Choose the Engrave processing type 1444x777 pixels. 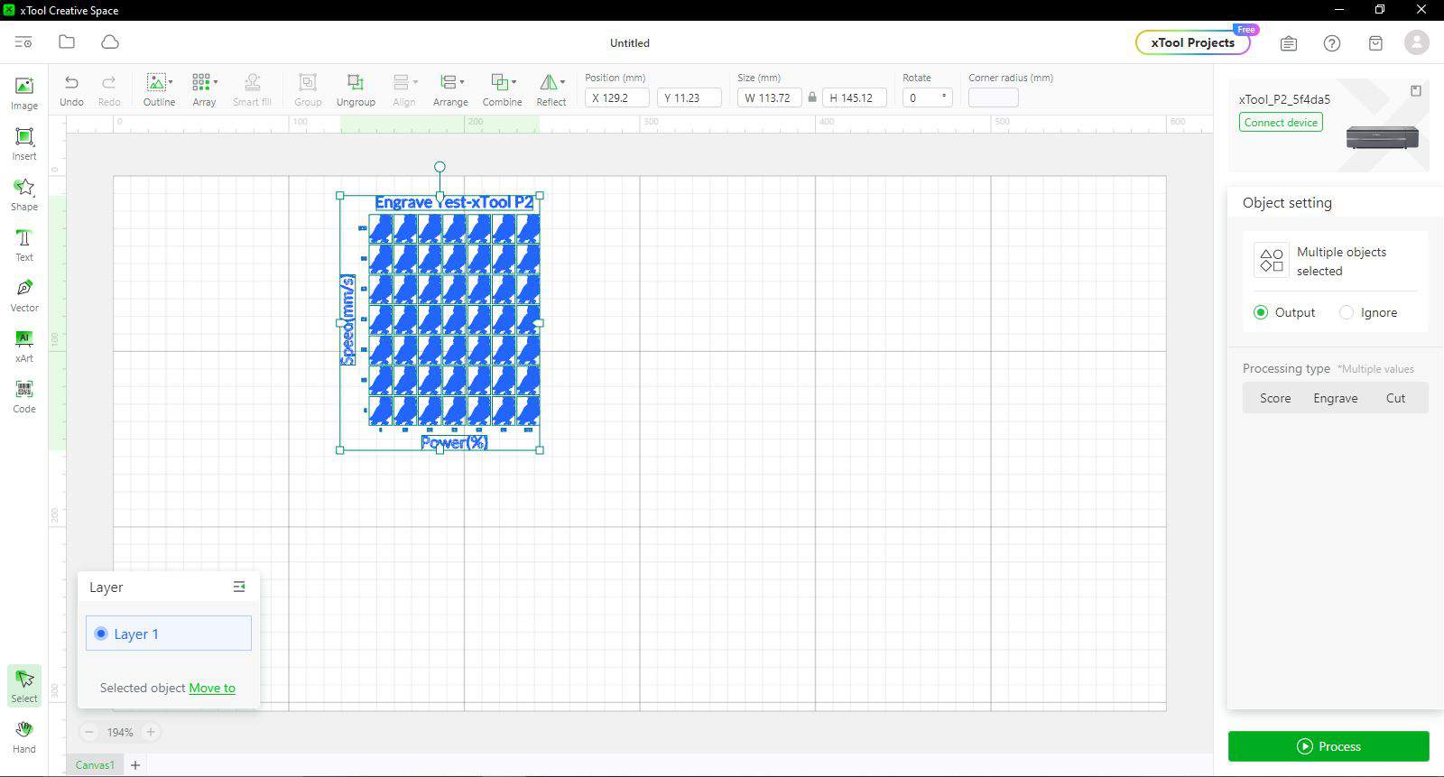pos(1335,398)
